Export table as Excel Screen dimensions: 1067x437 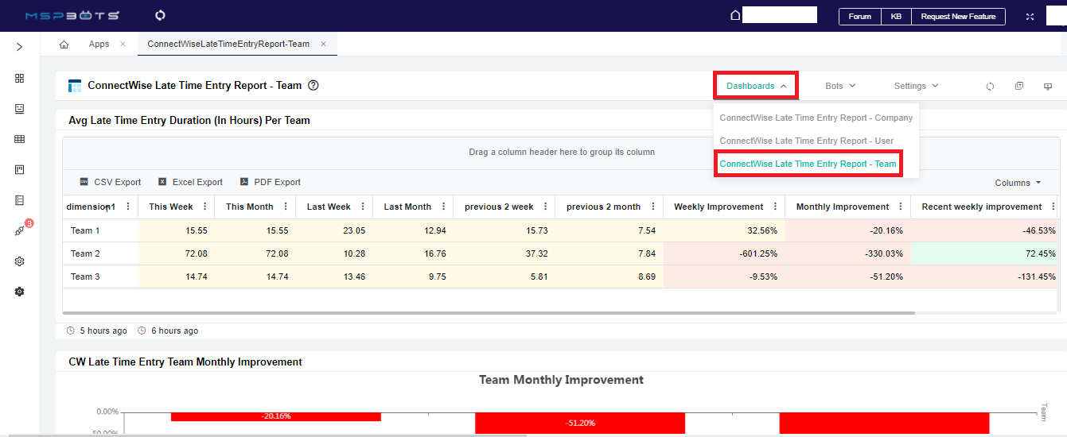tap(190, 182)
